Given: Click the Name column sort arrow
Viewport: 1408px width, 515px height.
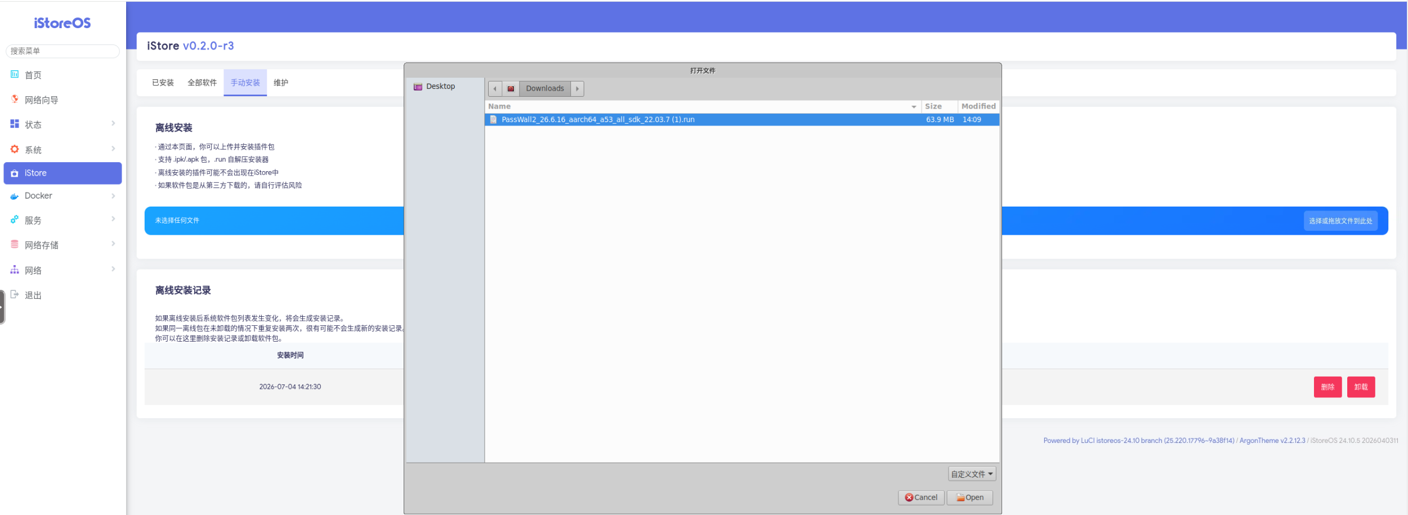Looking at the screenshot, I should (x=914, y=107).
